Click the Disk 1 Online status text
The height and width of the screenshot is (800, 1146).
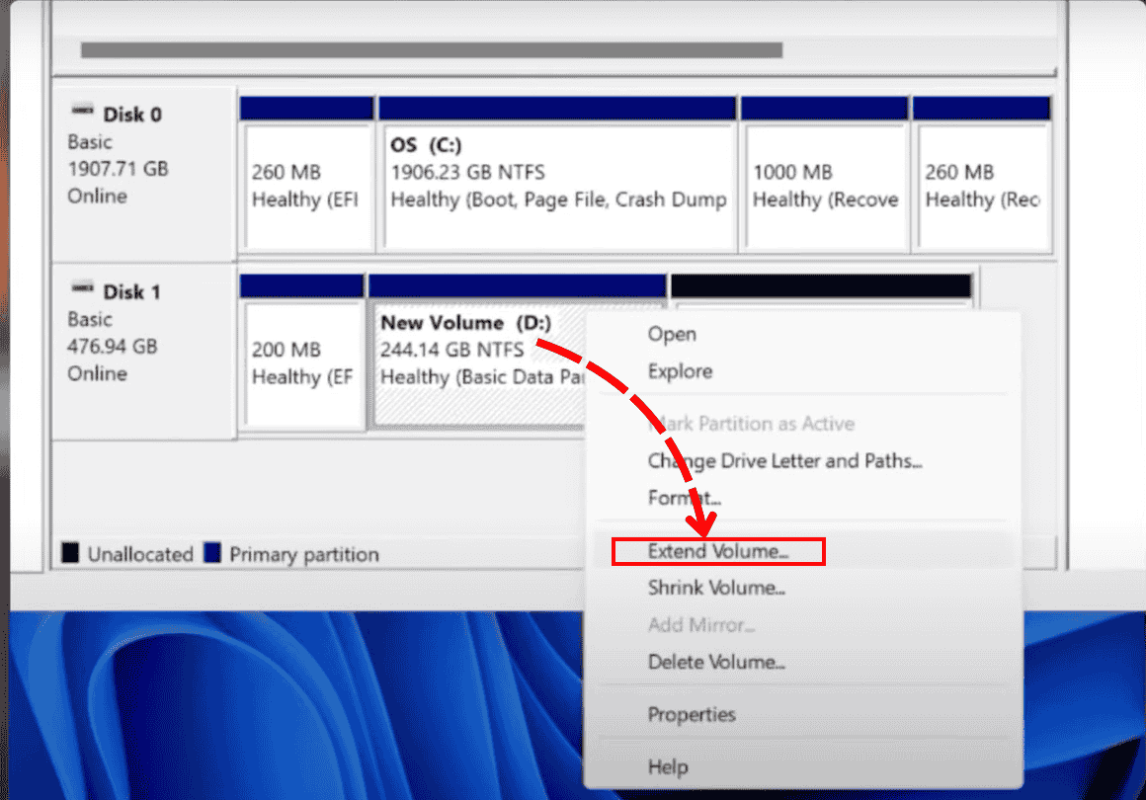point(97,373)
